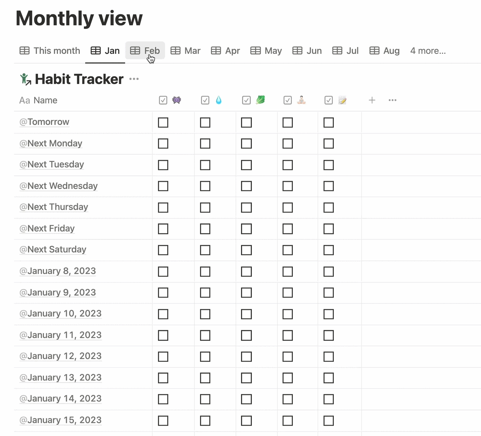The image size is (481, 436).
Task: Open the @January 12, 2023 row
Action: [x=60, y=356]
